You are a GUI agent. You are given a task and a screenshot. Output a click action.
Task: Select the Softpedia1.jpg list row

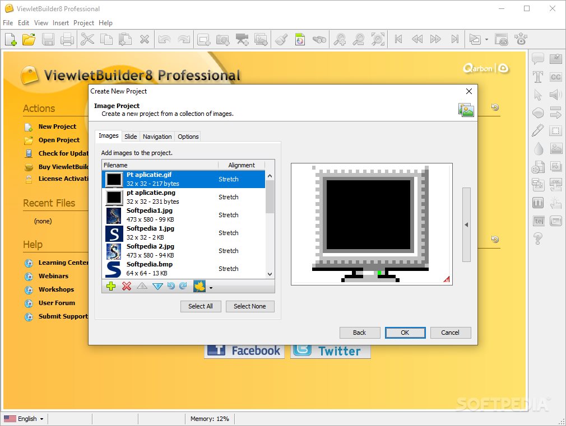click(x=184, y=215)
